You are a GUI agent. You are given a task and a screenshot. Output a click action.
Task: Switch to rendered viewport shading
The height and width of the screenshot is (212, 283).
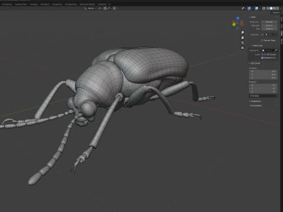coord(278,8)
